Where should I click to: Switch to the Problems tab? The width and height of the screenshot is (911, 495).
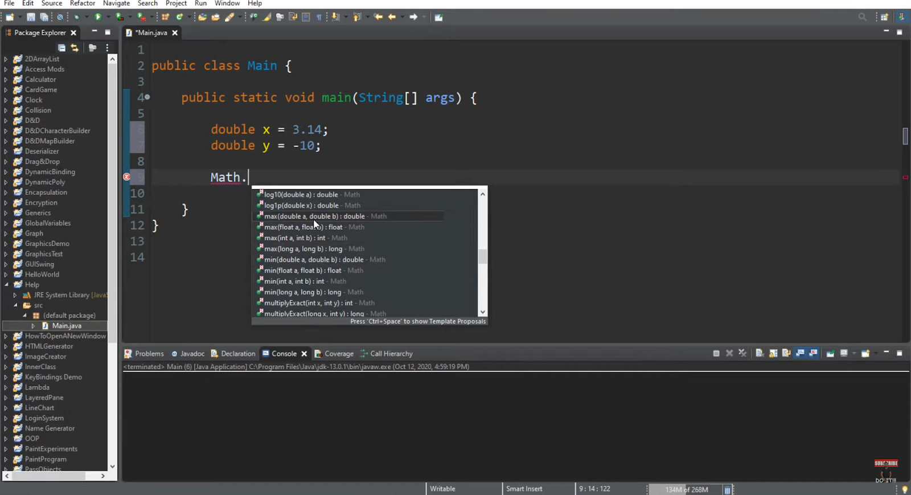click(144, 354)
